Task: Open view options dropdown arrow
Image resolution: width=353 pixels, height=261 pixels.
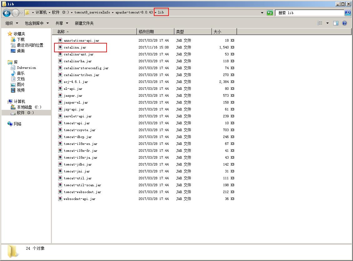Action: pyautogui.click(x=327, y=23)
